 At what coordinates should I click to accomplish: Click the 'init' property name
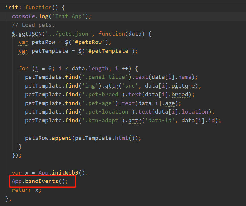coord(12,7)
